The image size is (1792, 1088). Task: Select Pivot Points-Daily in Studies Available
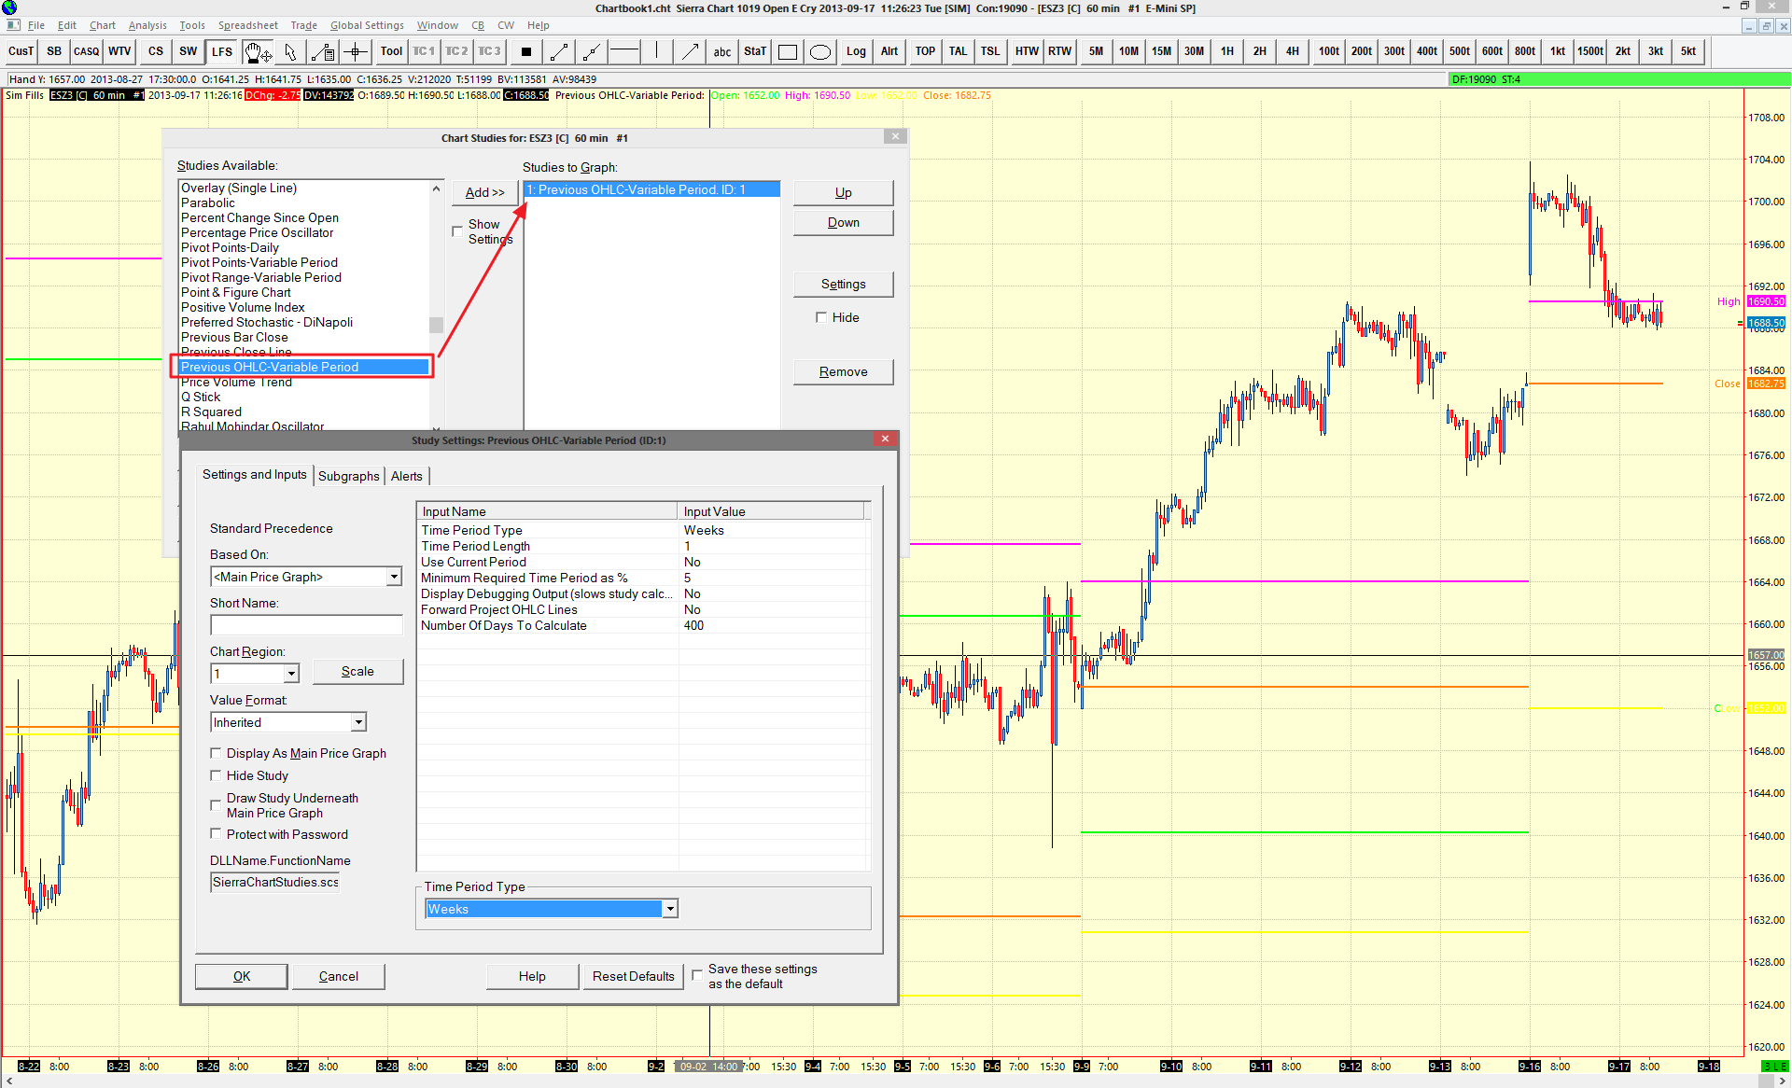[230, 247]
